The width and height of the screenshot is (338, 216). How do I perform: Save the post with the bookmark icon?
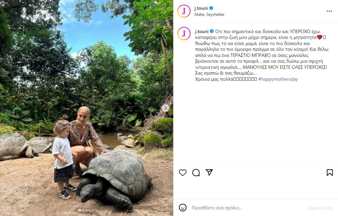329,172
